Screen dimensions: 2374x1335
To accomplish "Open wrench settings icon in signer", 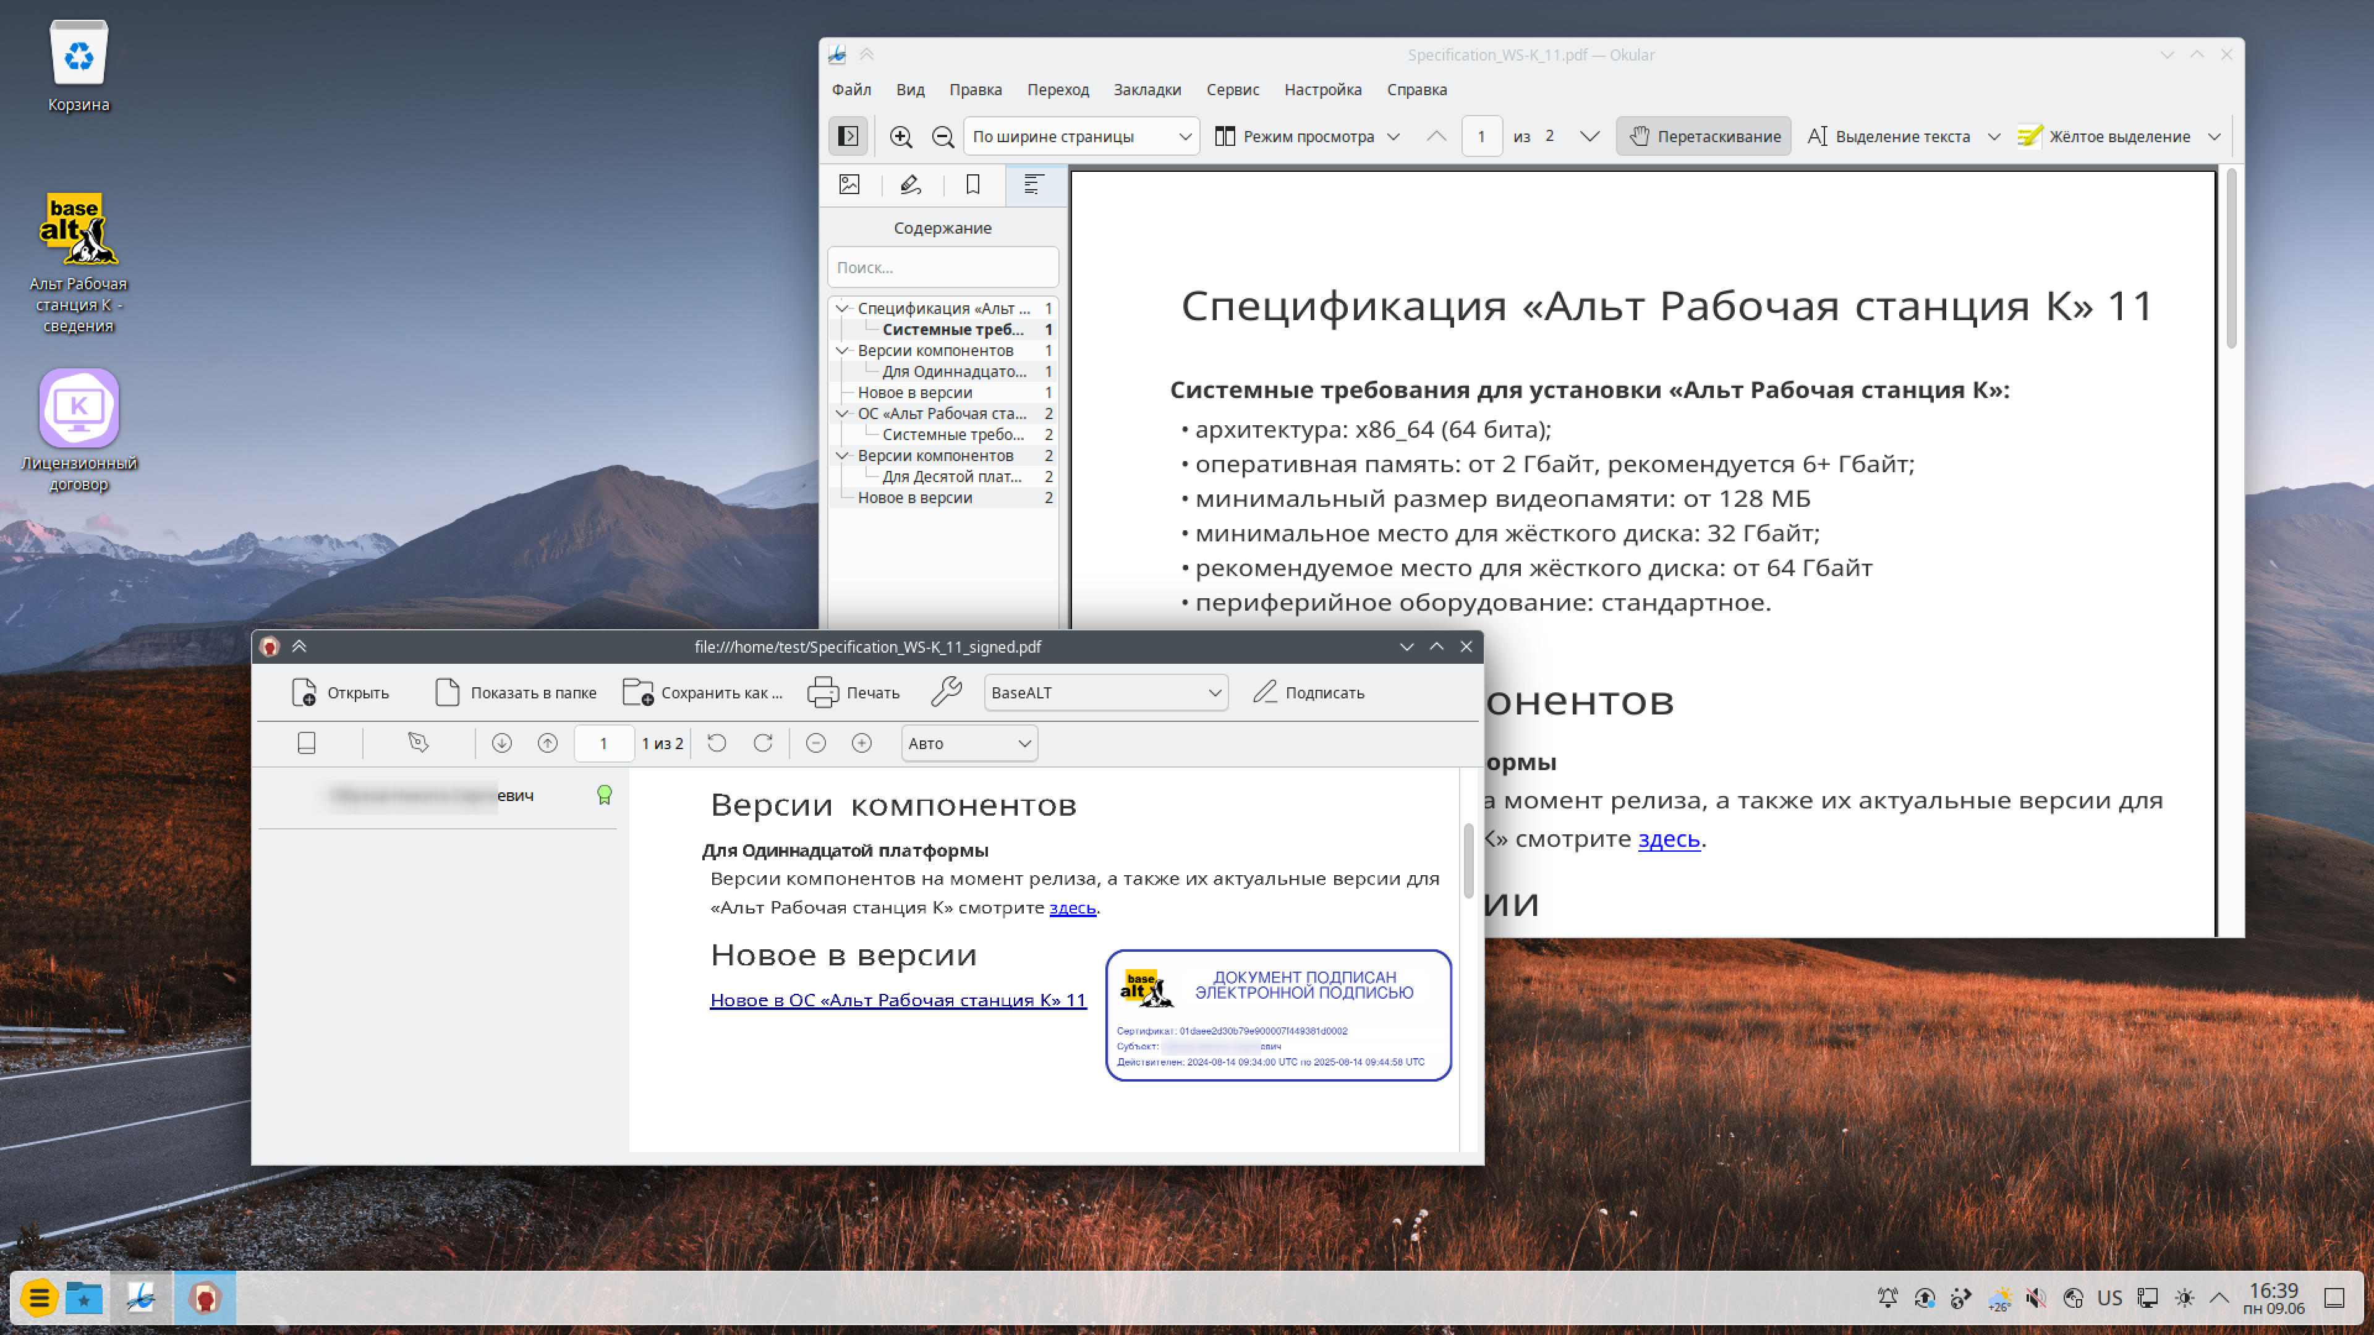I will tap(947, 693).
